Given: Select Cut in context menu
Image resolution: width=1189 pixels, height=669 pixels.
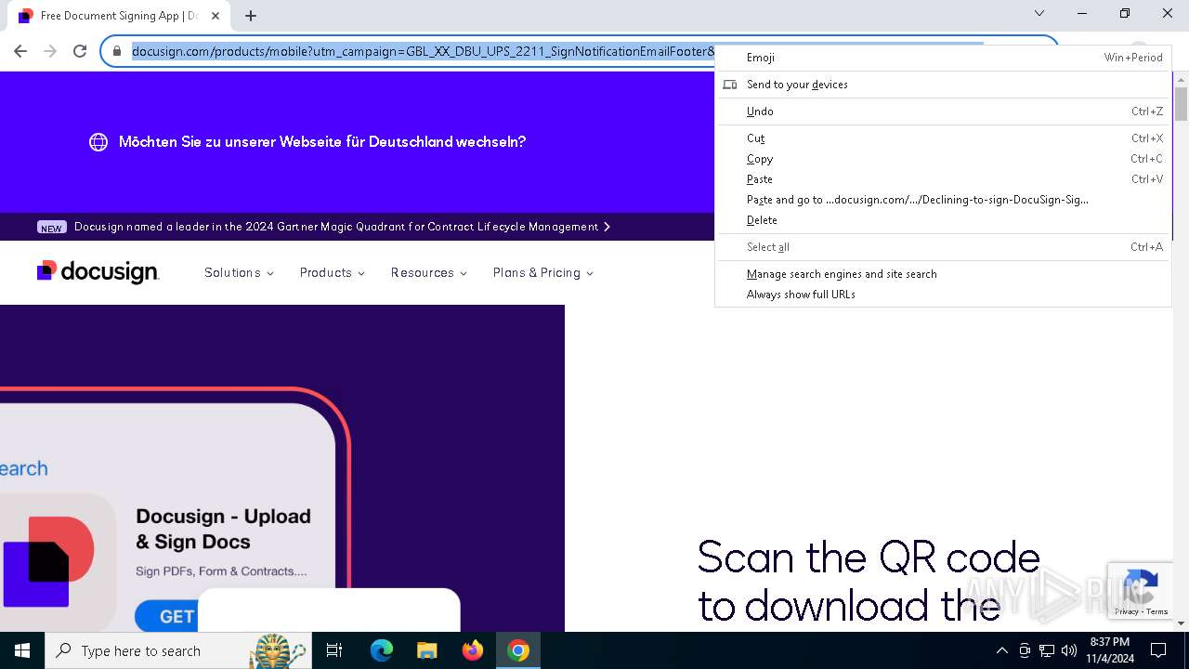Looking at the screenshot, I should coord(943,138).
